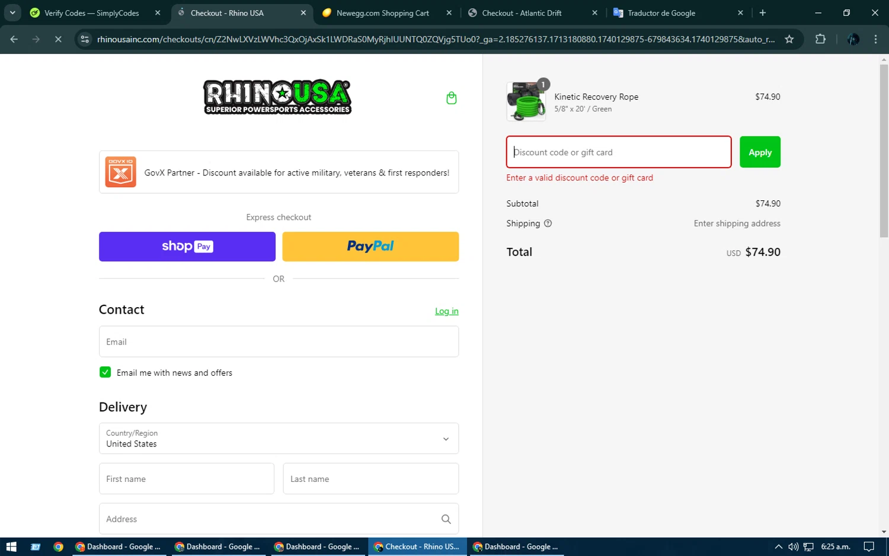Click the Rhino USA logo
The image size is (889, 556).
[277, 97]
